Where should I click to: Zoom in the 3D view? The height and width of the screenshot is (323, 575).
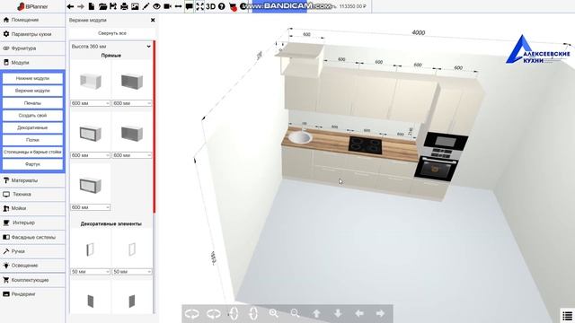tap(273, 313)
